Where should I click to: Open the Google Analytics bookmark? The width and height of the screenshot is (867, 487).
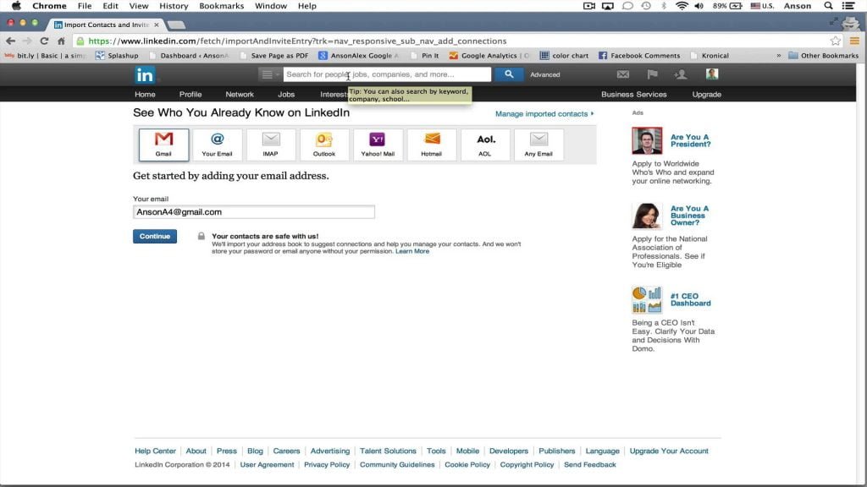pyautogui.click(x=489, y=55)
